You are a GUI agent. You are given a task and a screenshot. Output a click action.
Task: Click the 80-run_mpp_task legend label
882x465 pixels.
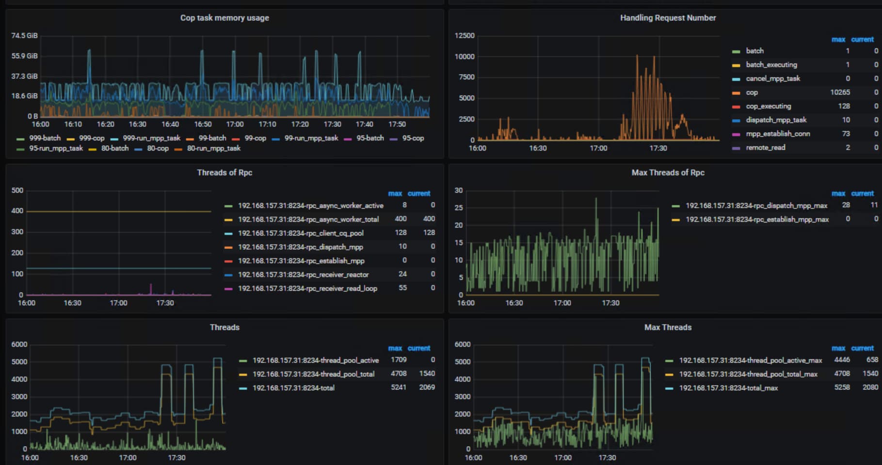tap(213, 149)
